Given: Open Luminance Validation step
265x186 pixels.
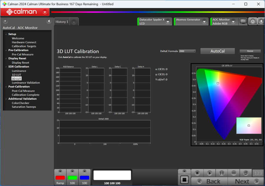Looking at the screenshot, I should pos(26,83).
